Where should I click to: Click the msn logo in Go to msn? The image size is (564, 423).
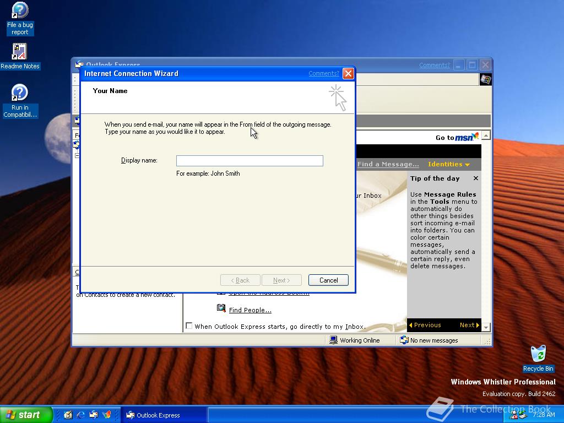pyautogui.click(x=467, y=137)
